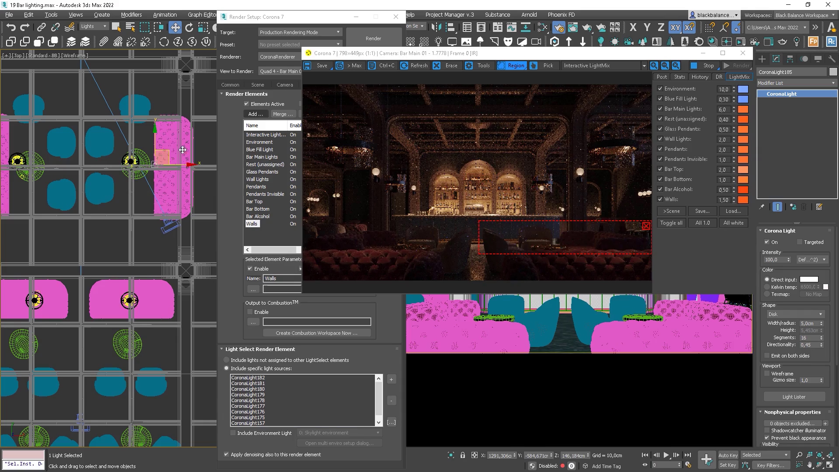
Task: Open the Animation menu
Action: point(165,14)
